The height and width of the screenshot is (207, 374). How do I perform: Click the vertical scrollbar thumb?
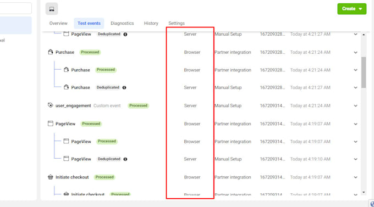tap(364, 72)
